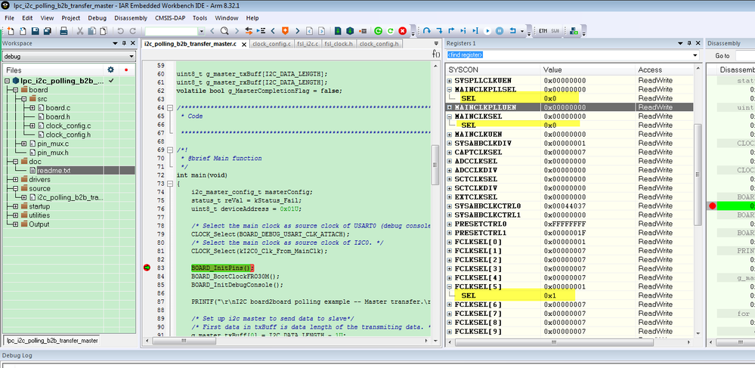Select pin_mux.h in the file tree
Viewport: 755px width, 368px height.
point(53,153)
